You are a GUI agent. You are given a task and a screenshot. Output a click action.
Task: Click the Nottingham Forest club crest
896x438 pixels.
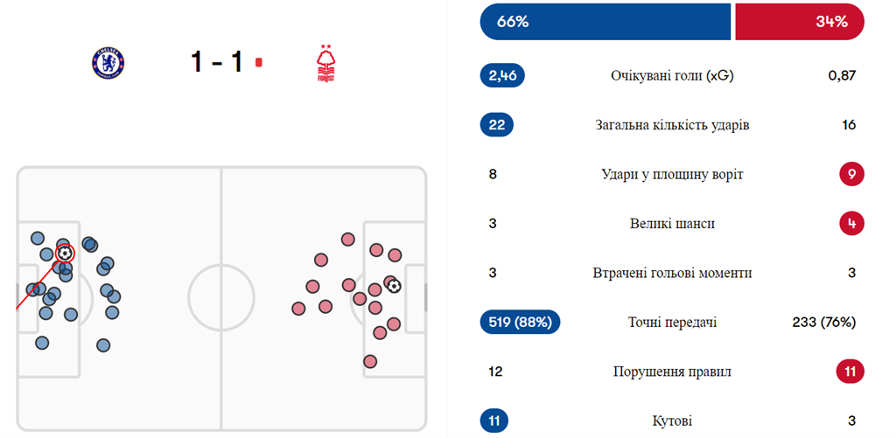click(x=325, y=63)
